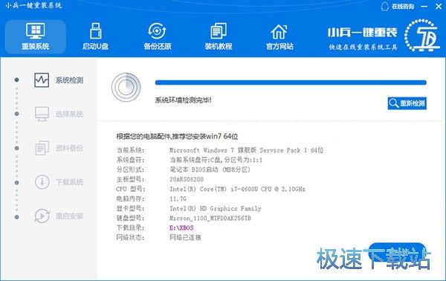The width and height of the screenshot is (446, 281).
Task: Click the 分区形式 BIOS启动 value
Action: tap(210, 169)
